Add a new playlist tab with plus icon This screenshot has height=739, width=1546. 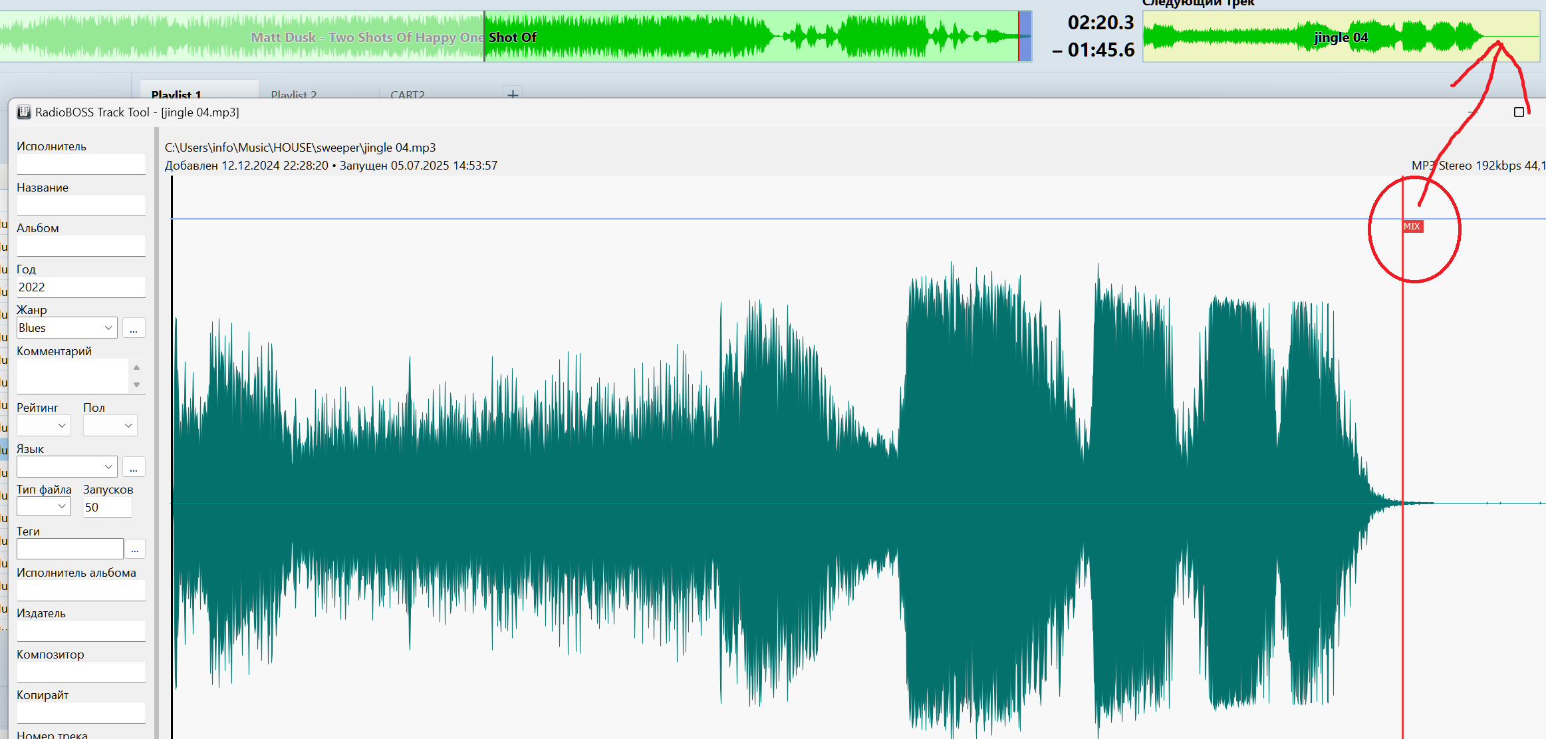tap(513, 94)
